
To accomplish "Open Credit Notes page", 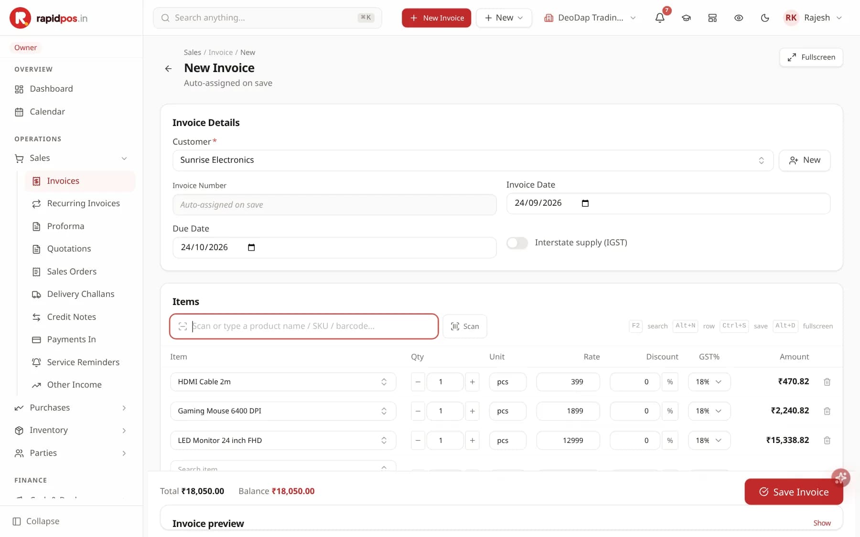I will [80, 317].
